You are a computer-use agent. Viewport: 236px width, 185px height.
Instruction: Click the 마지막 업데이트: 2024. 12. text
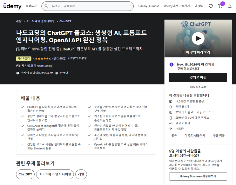[x=37, y=73]
